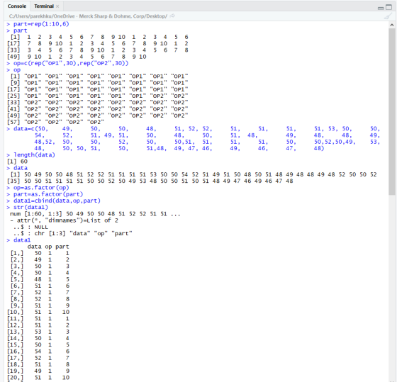Click the 'op=c(rep("OP1",30),rep("OP2",30))' command
Screen dimensions: 397x382
click(x=68, y=63)
